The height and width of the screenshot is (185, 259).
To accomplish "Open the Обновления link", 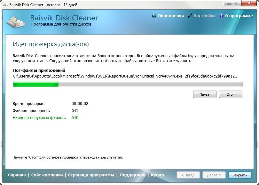I will tap(171, 16).
